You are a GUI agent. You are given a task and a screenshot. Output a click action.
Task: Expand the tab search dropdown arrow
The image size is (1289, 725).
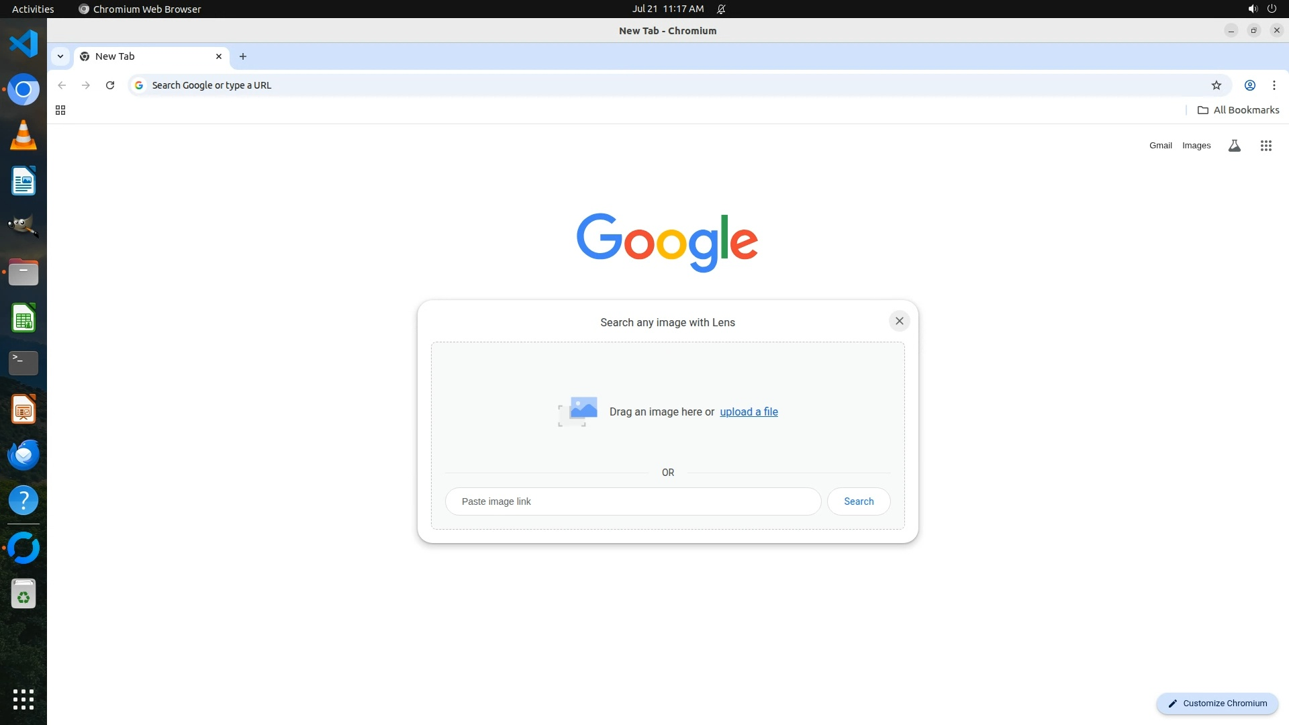coord(60,56)
